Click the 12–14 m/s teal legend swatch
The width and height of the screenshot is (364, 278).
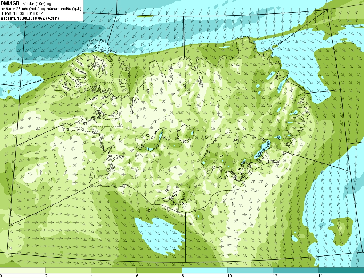[x=296, y=270]
